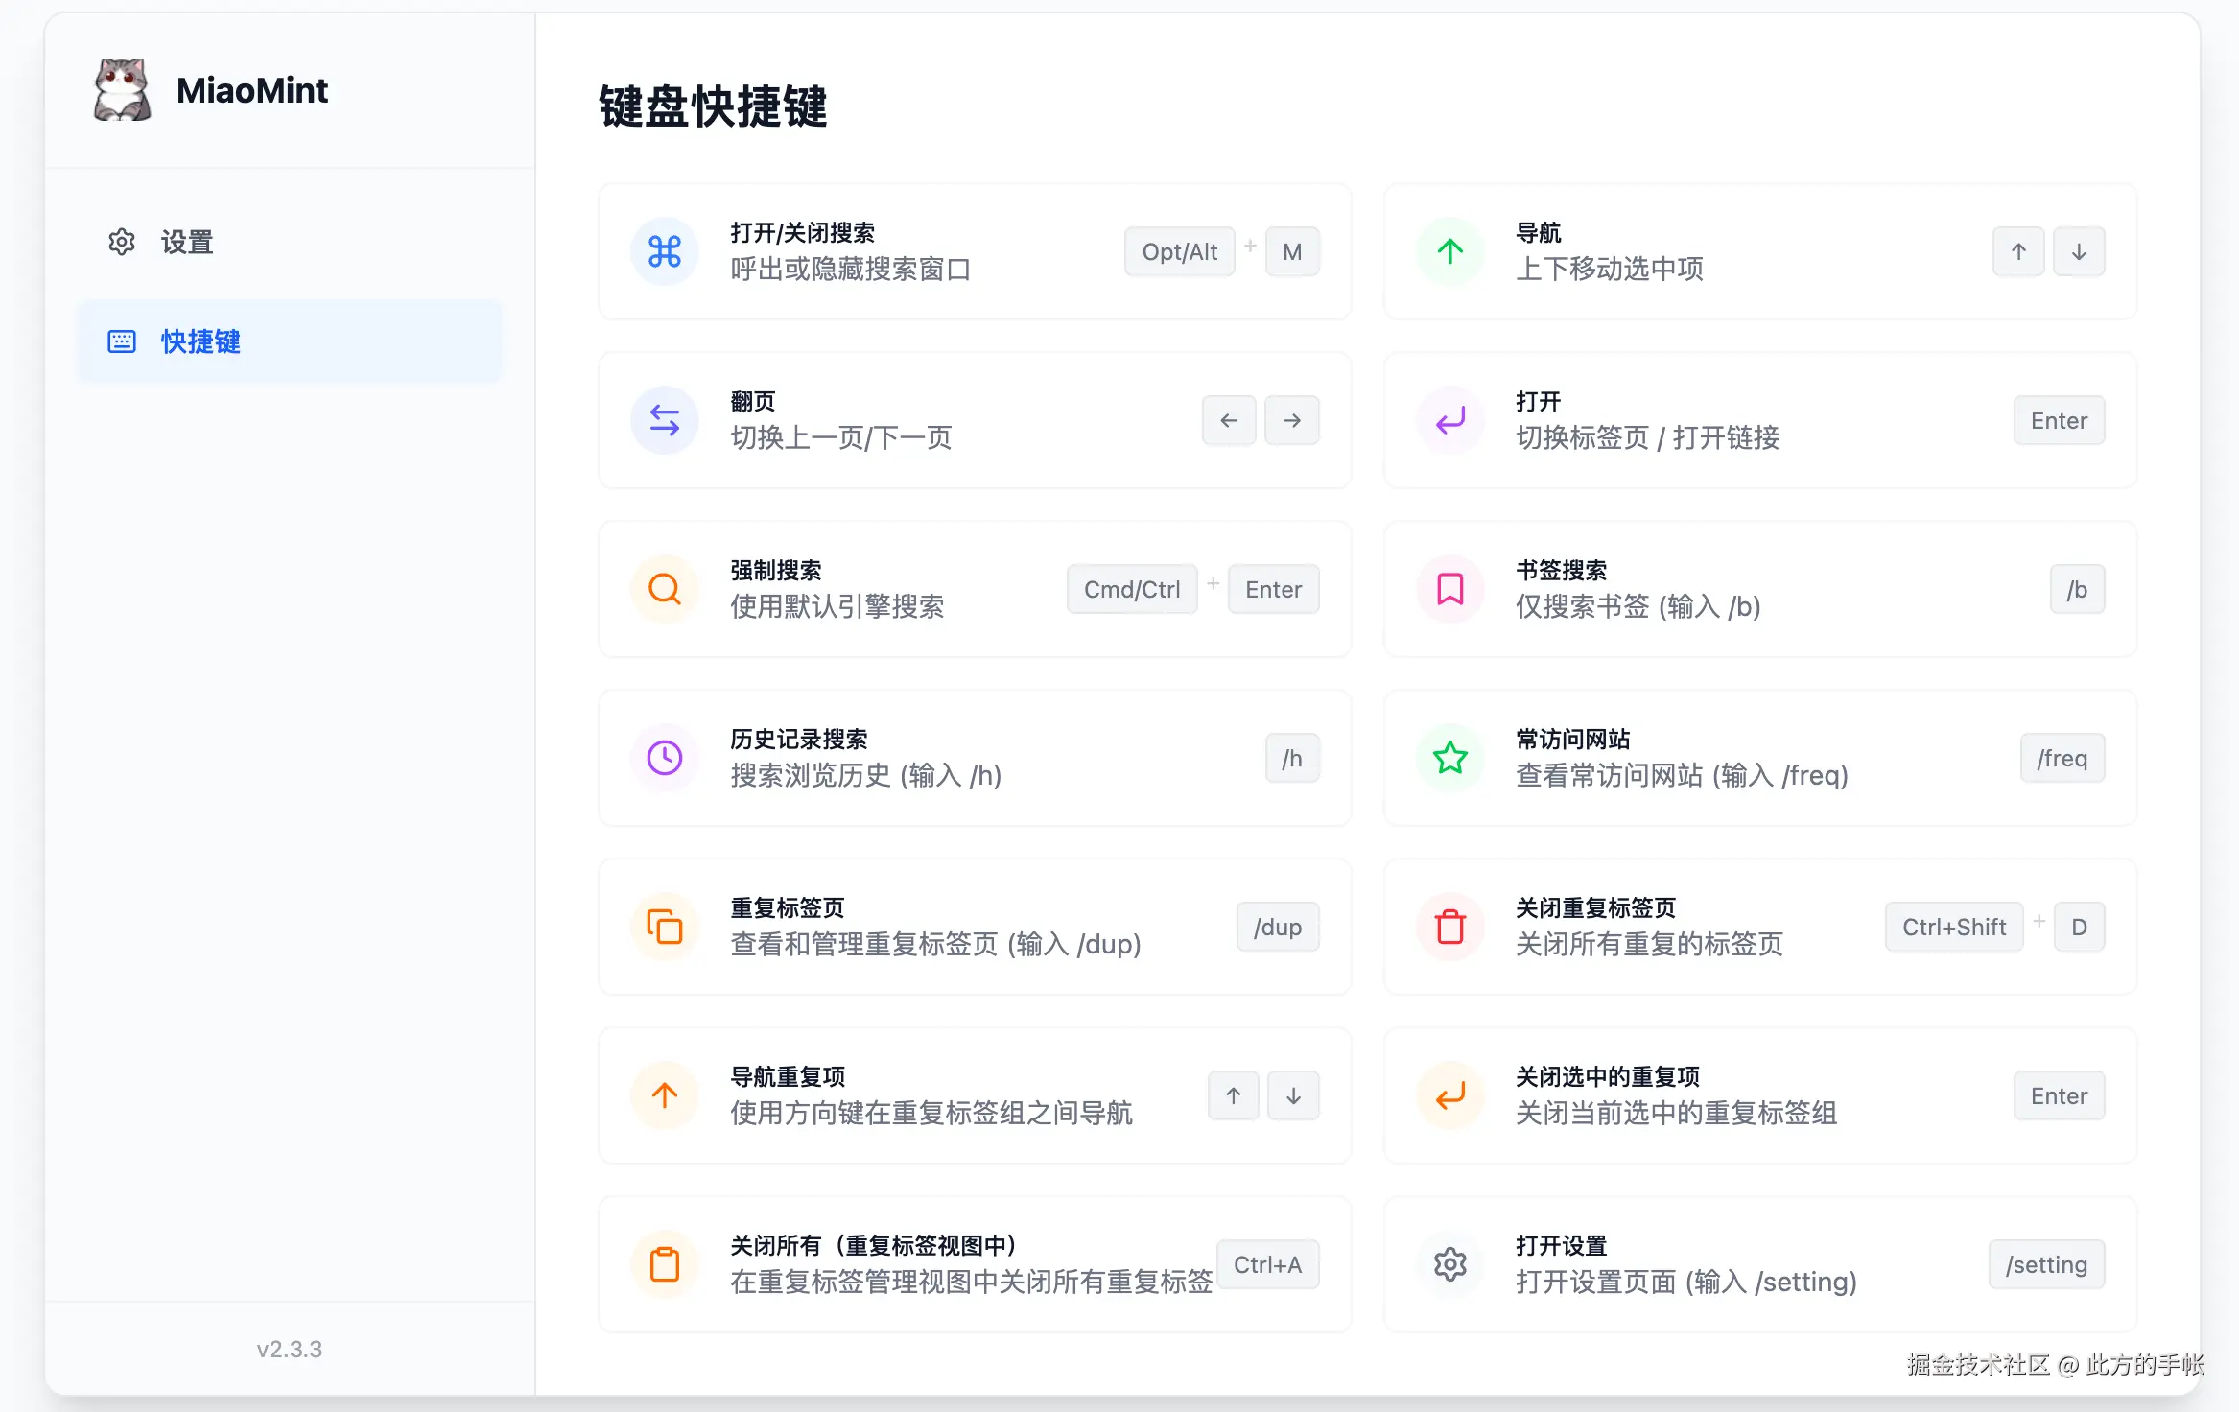Viewport: 2239px width, 1412px height.
Task: Click the left arrow key in 翻页 card
Action: click(x=1229, y=420)
